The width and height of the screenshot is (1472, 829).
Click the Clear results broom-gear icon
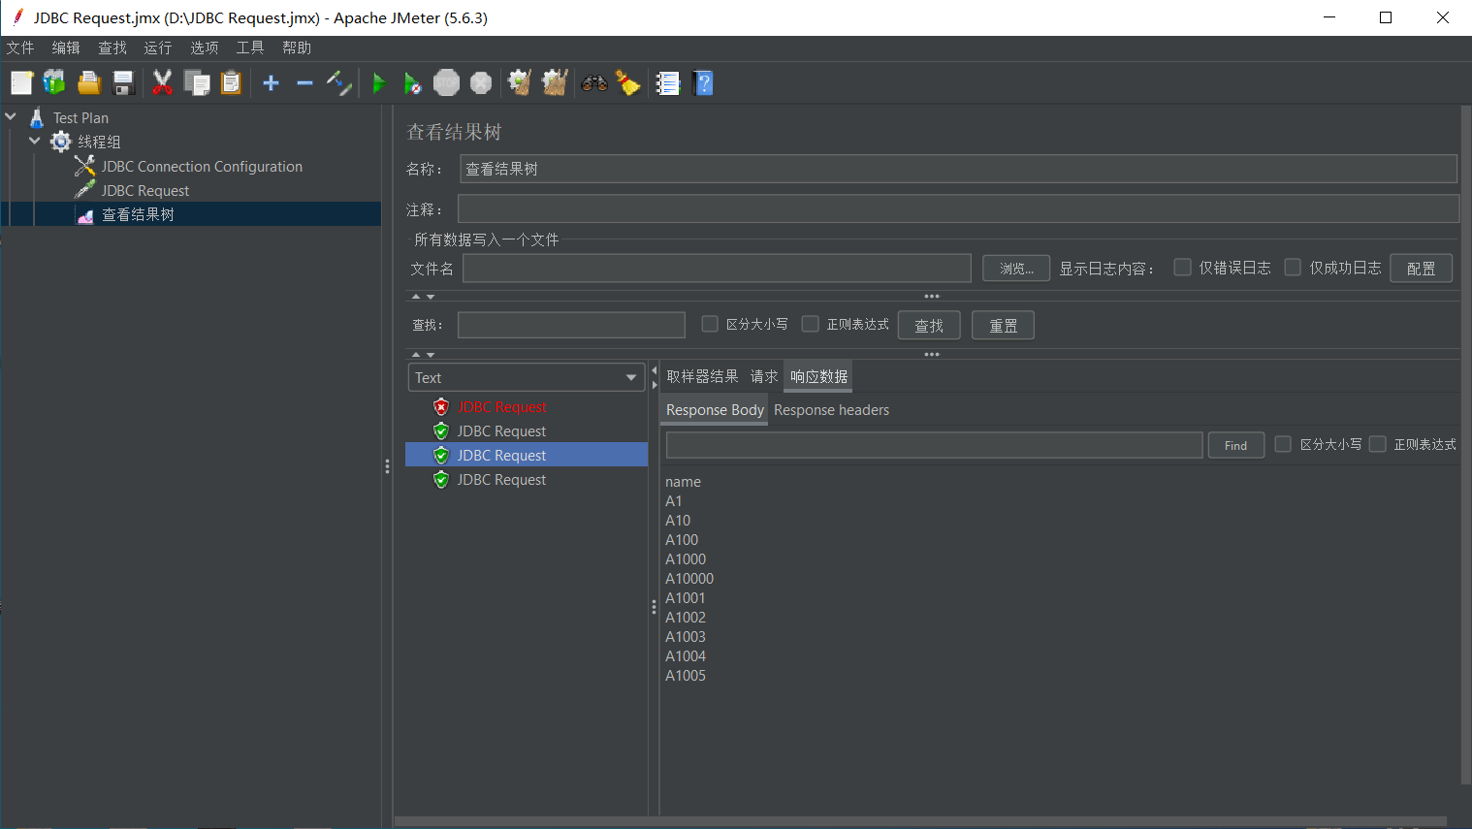coord(520,83)
